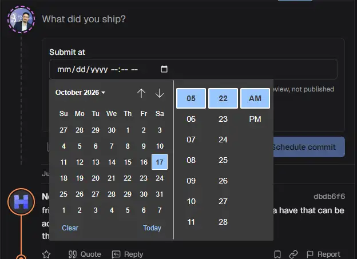The width and height of the screenshot is (357, 259).
Task: Pick September 27 in calendar
Action: point(64,130)
